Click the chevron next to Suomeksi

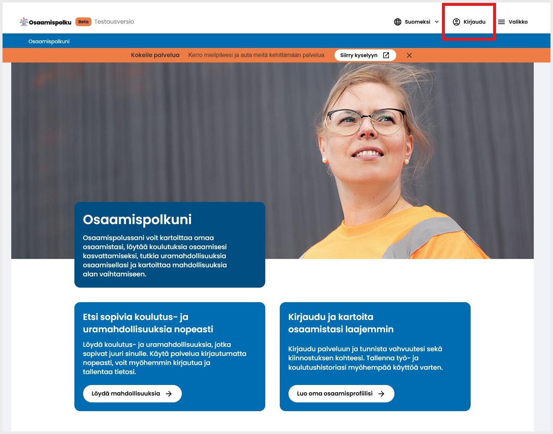point(437,22)
